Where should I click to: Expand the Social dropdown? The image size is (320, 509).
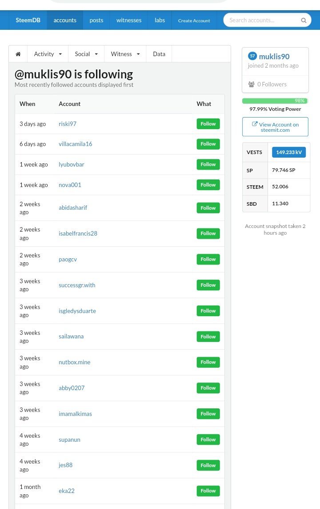click(86, 54)
